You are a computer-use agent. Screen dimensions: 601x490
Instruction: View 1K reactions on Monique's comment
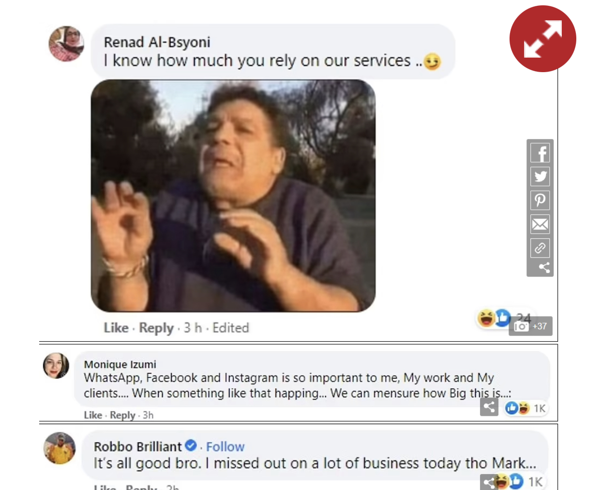click(526, 408)
